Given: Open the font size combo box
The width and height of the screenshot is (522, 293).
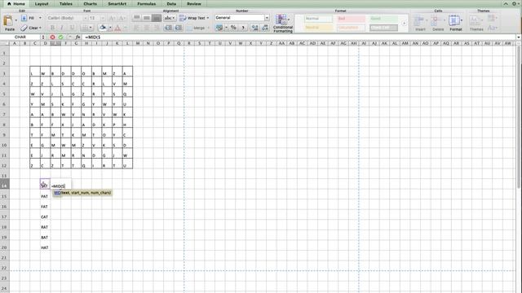Looking at the screenshot, I should [x=96, y=18].
